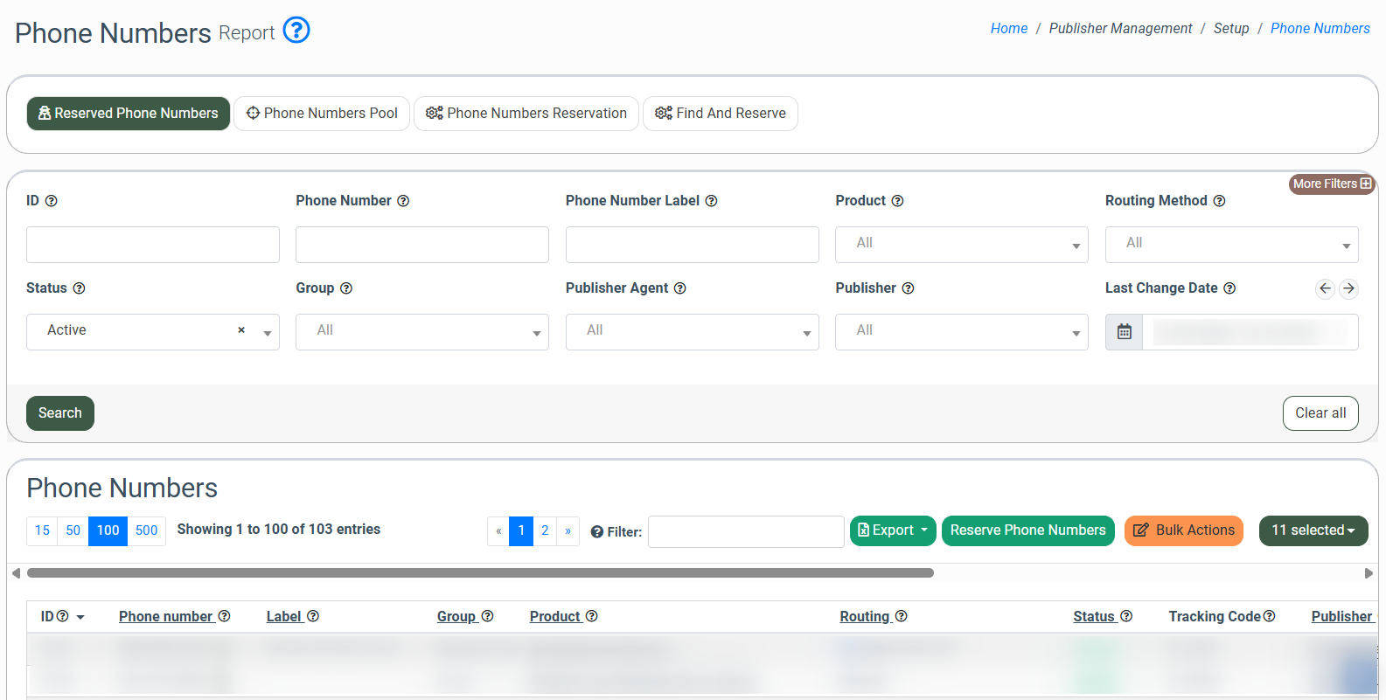1386x700 pixels.
Task: Clear the Active status with the x icon
Action: click(x=241, y=330)
